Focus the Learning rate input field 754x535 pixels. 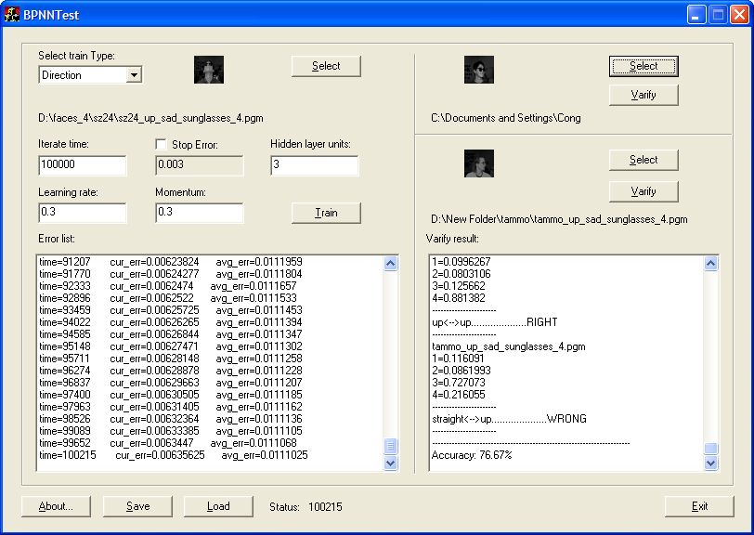(83, 214)
